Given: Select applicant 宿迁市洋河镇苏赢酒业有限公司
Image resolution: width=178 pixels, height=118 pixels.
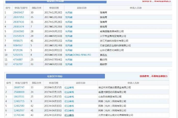Looking at the screenshot, I should tap(115, 87).
